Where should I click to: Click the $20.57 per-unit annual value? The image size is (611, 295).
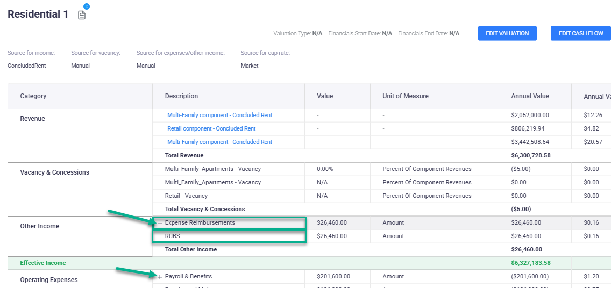pos(593,142)
